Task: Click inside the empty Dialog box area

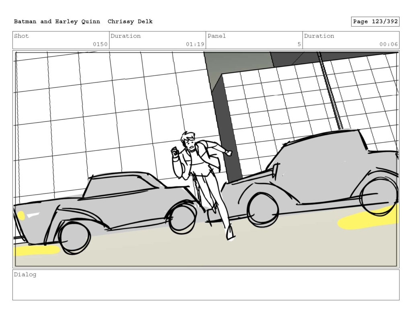Action: 206,285
